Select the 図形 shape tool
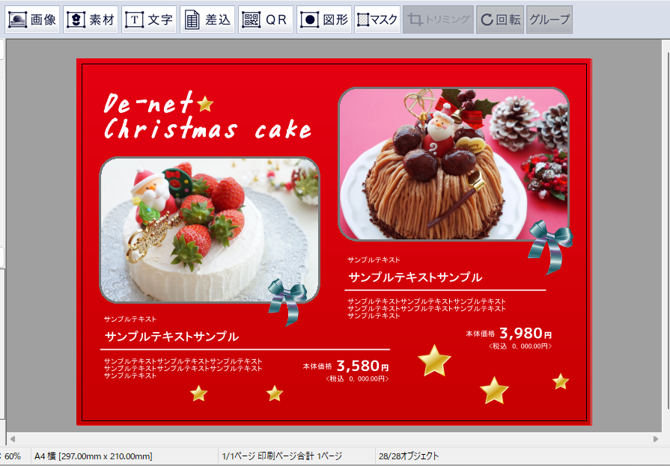 coord(324,20)
